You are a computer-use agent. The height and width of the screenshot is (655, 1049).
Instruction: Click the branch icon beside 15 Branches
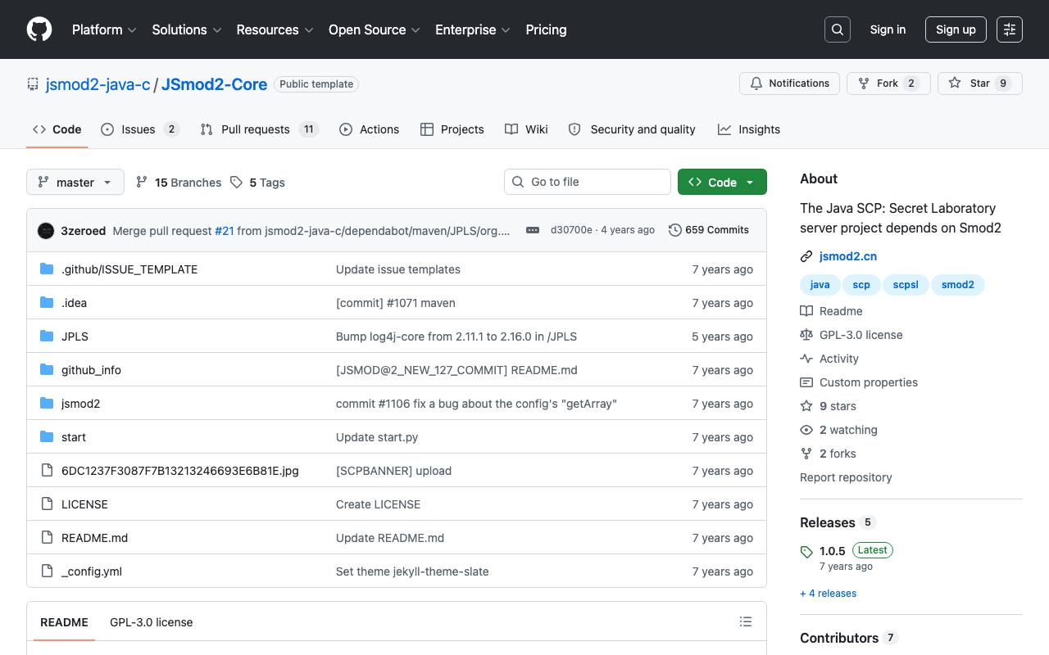coord(142,183)
